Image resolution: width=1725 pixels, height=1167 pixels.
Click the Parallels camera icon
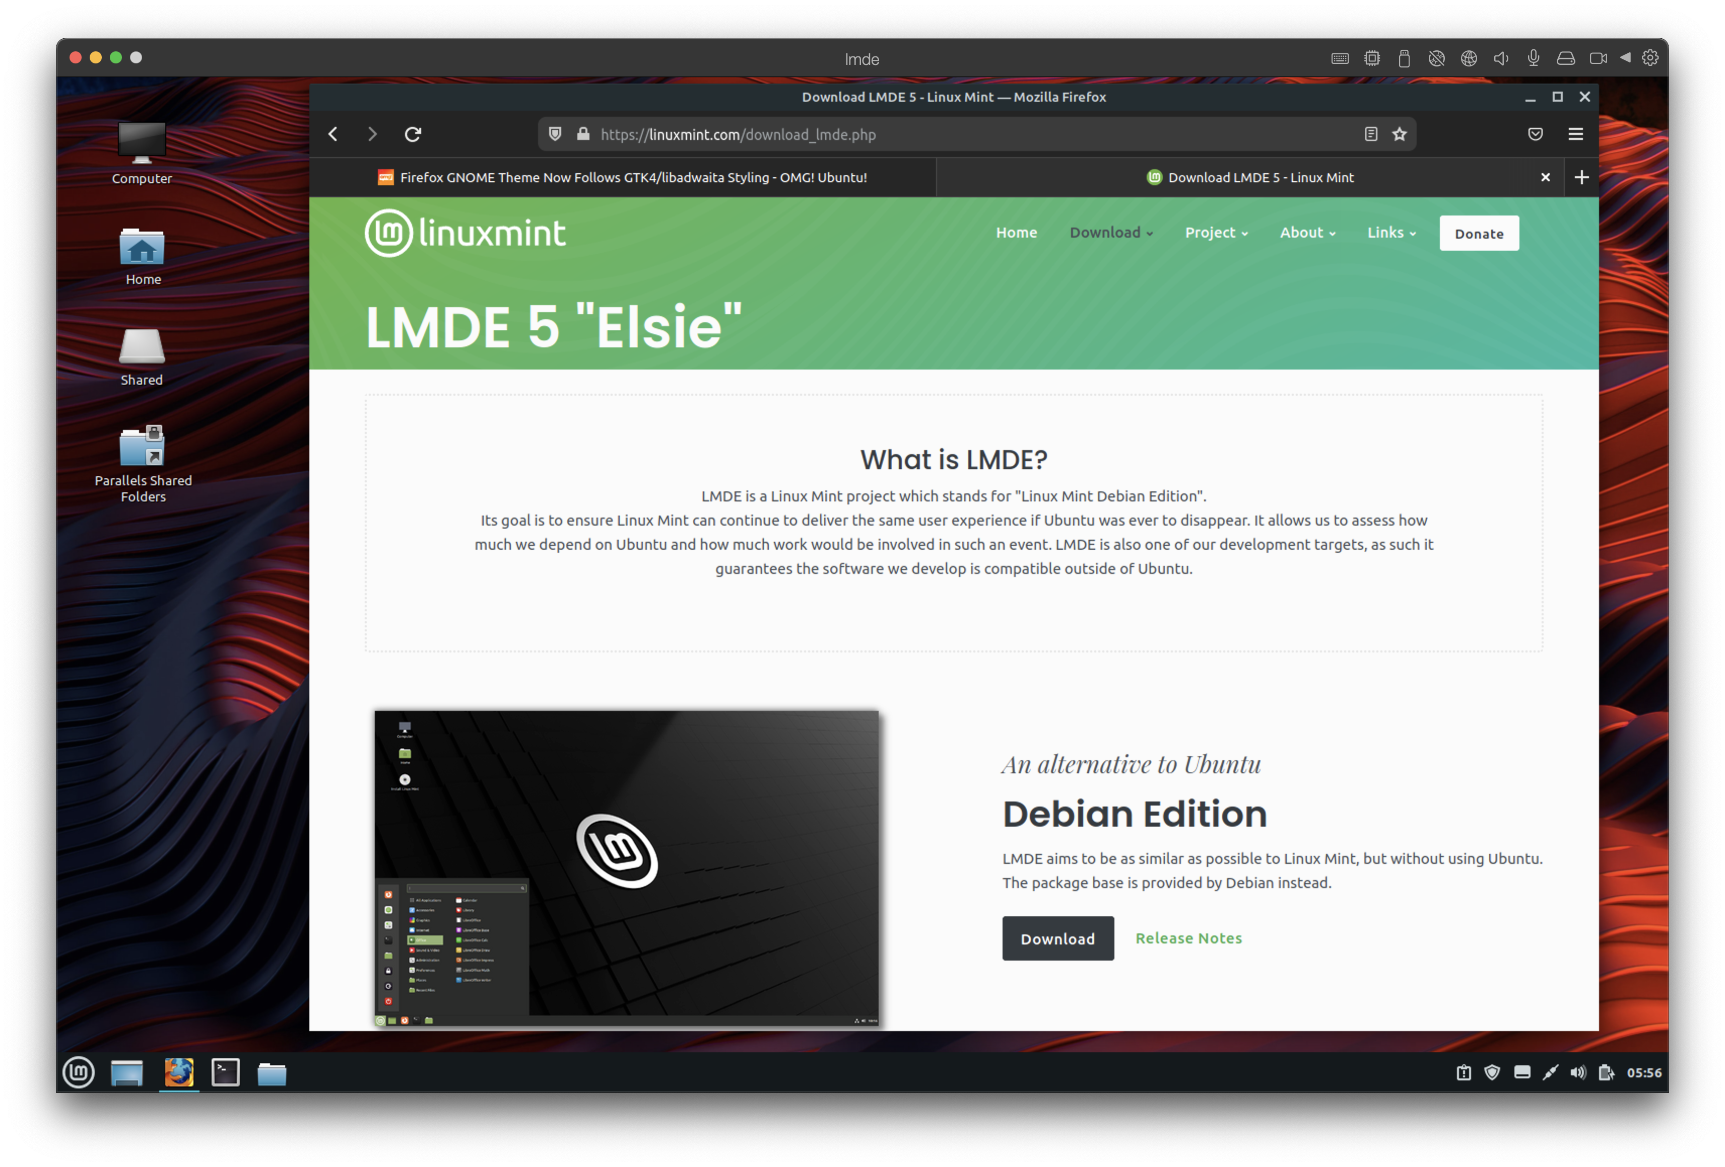1598,58
